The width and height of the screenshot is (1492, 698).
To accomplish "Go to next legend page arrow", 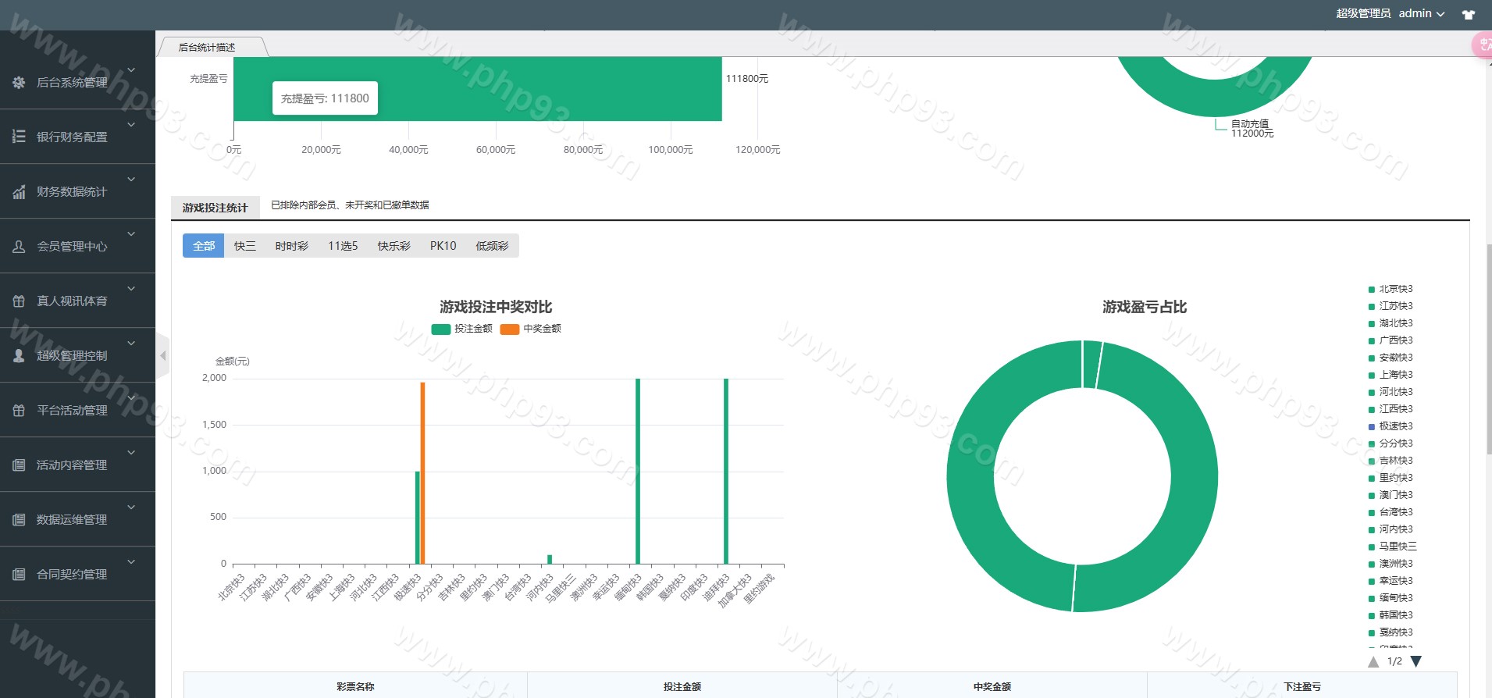I will tap(1416, 661).
